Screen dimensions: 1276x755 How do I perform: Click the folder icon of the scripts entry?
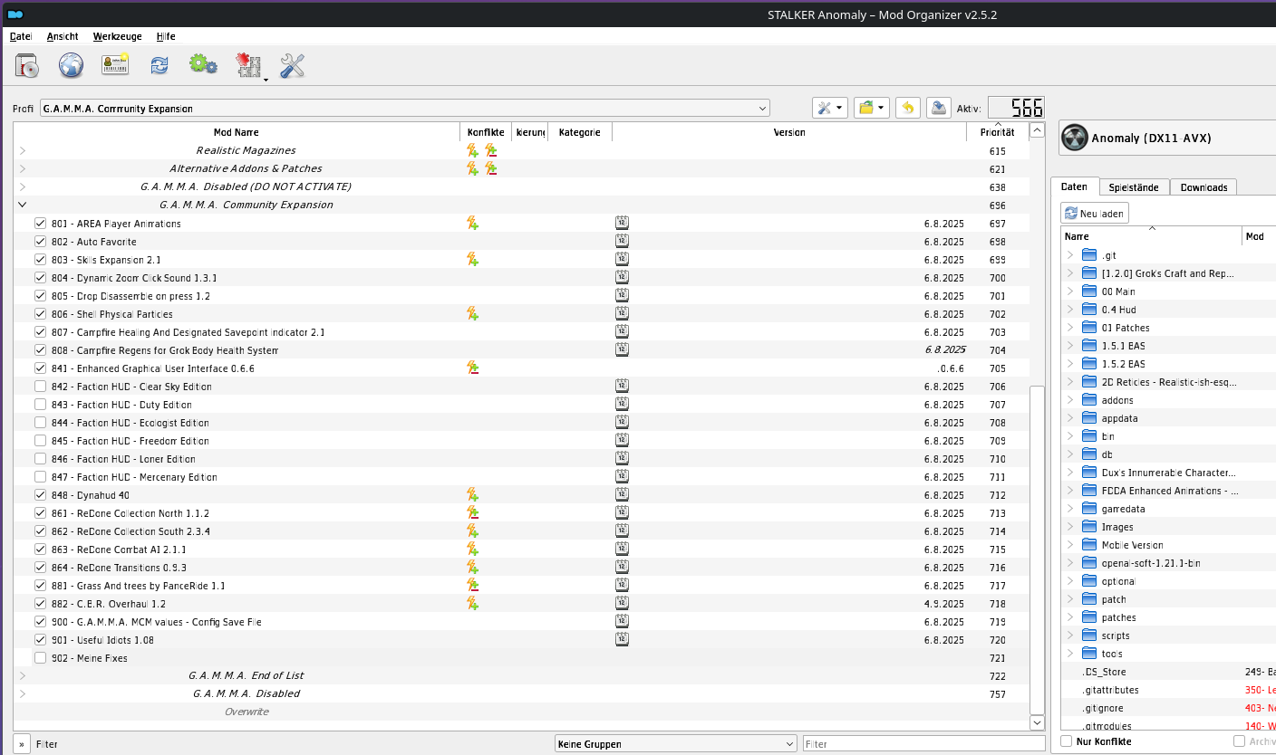(1088, 636)
